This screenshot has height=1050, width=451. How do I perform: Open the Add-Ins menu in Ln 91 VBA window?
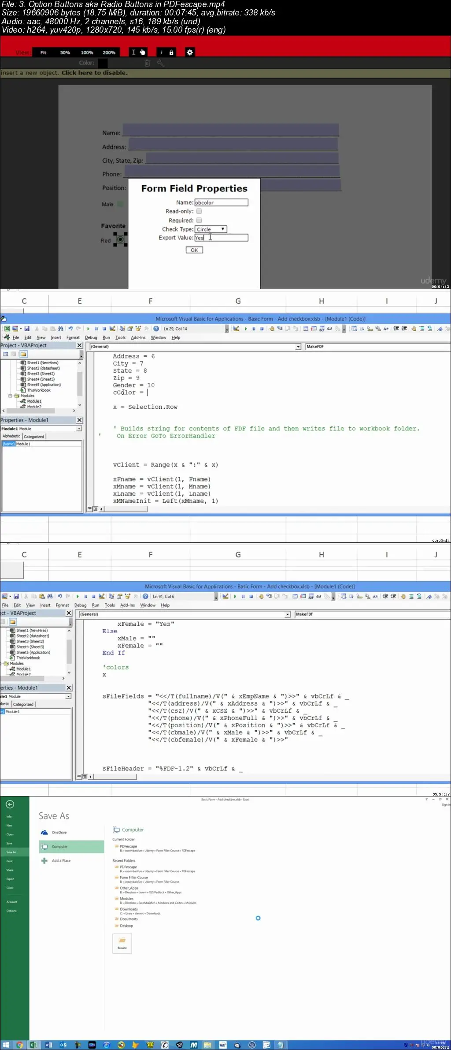127,605
